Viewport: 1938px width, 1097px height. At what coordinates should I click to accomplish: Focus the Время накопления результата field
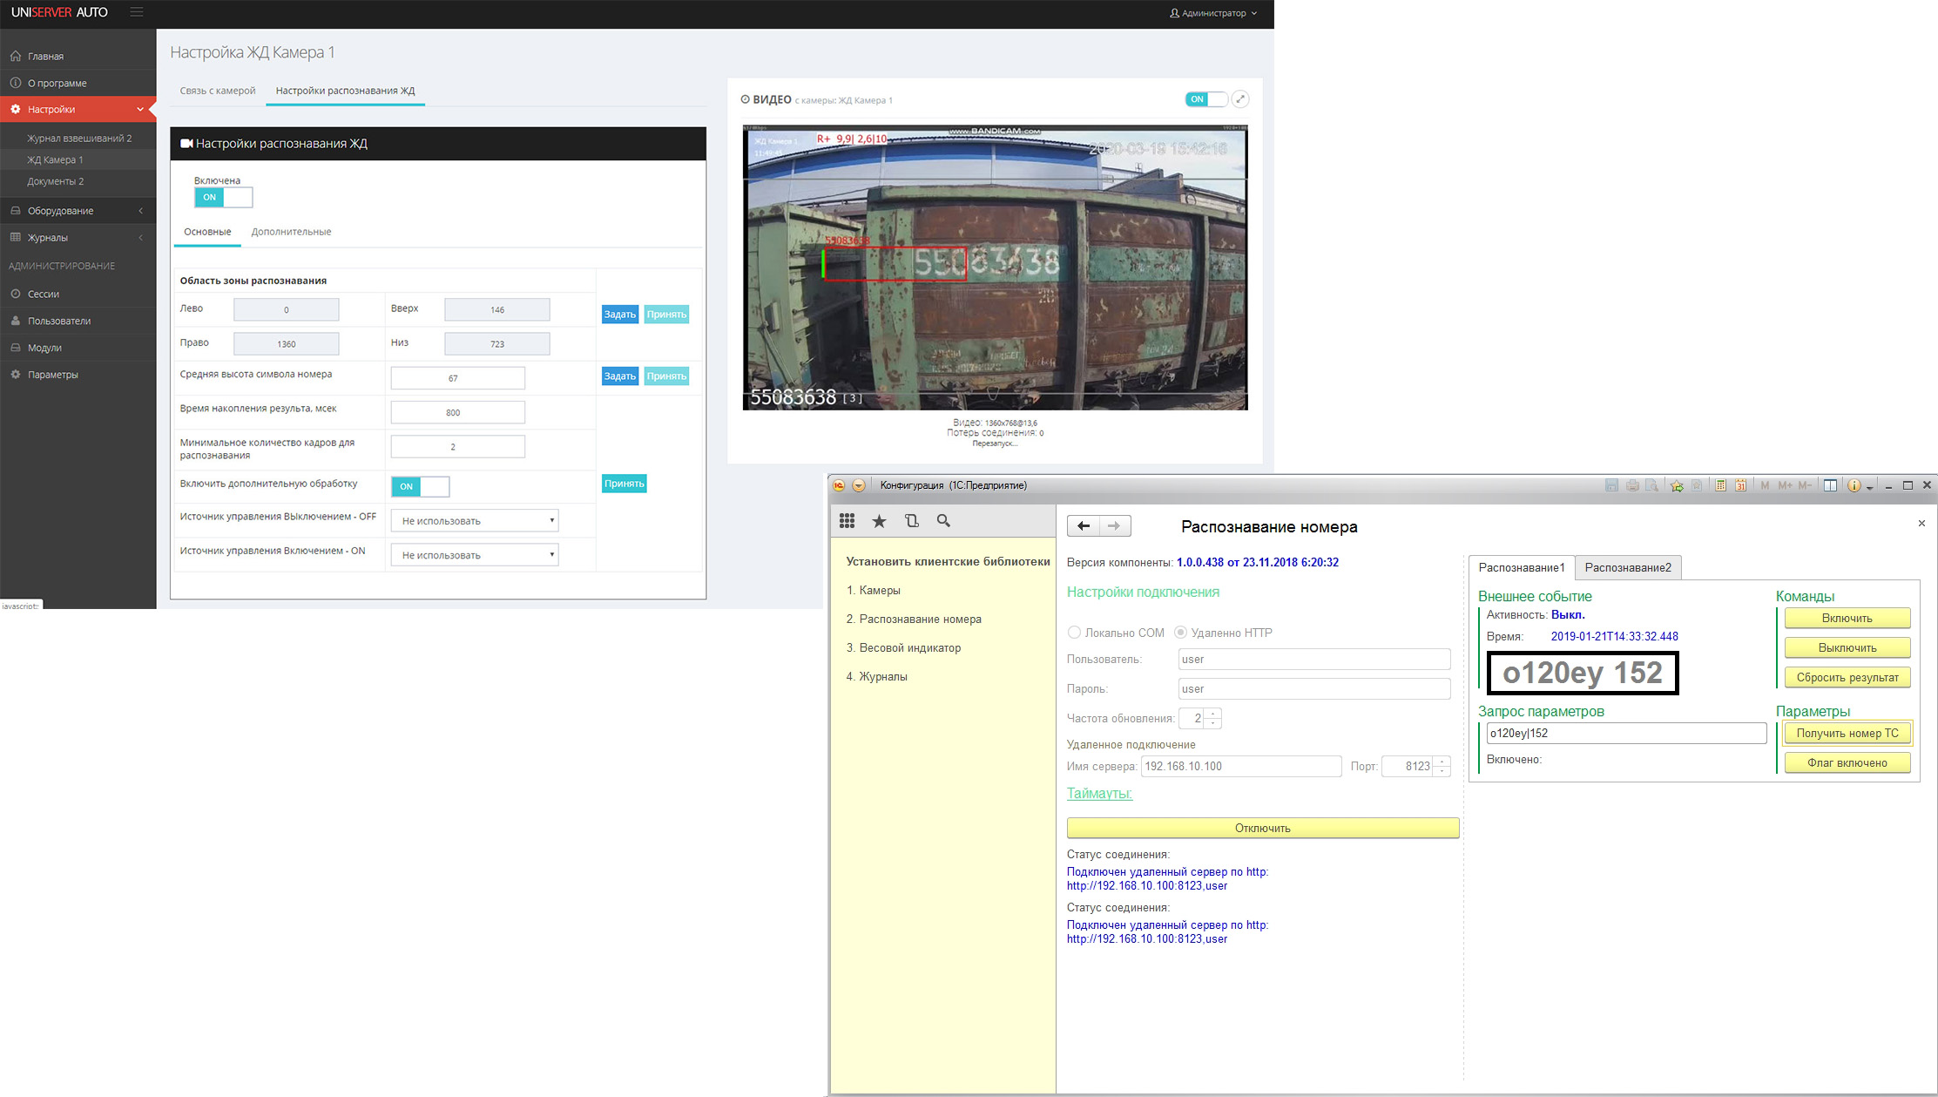458,412
